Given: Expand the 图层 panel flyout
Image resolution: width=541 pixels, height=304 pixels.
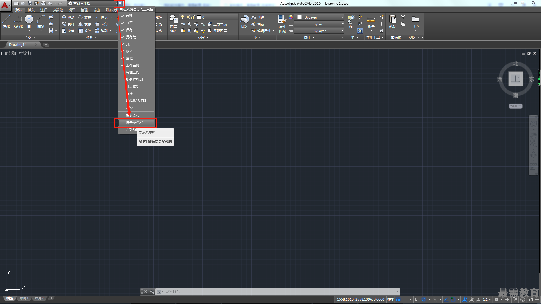Looking at the screenshot, I should coord(203,37).
